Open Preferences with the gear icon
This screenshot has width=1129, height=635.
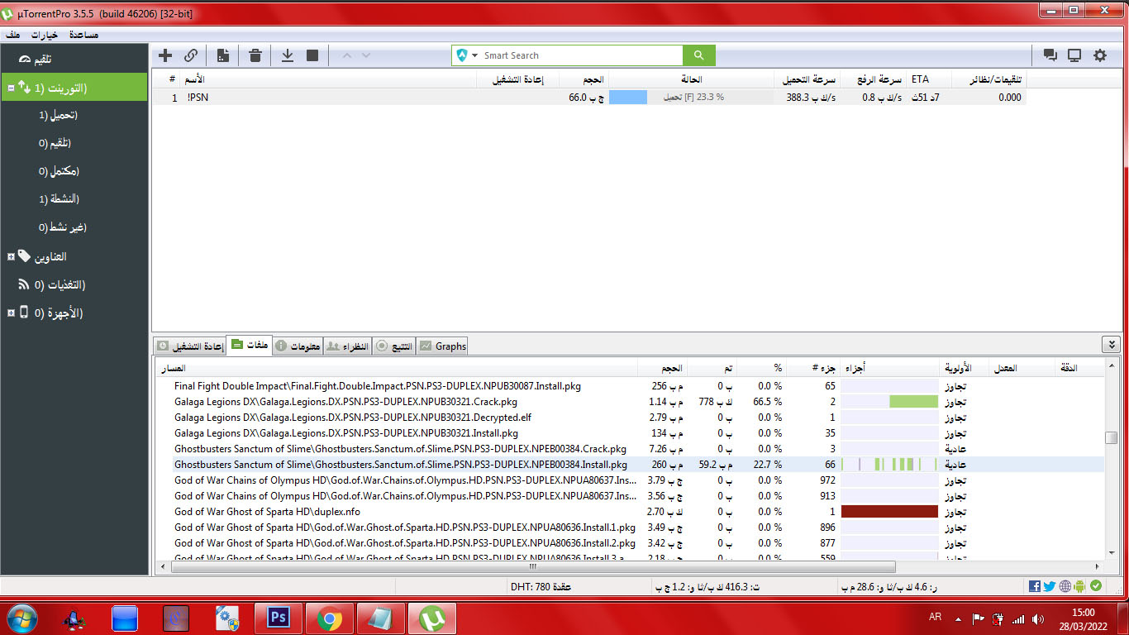[x=1100, y=55]
